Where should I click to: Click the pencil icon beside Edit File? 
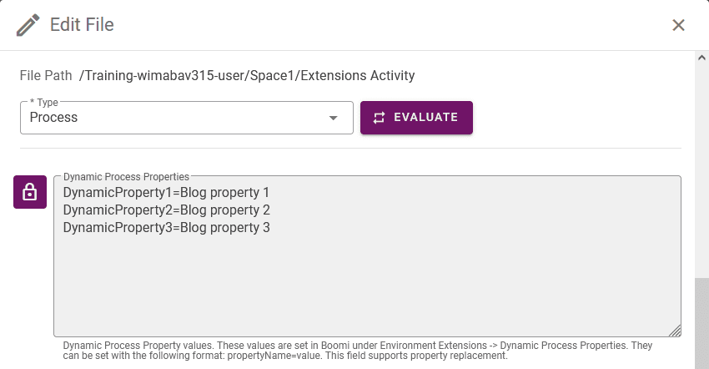[28, 25]
